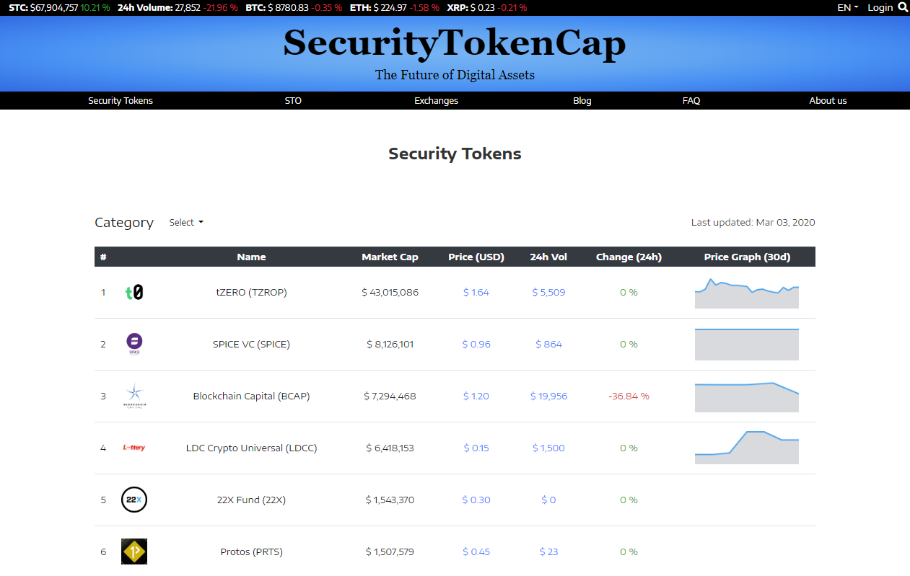
Task: Open the FAQ menu item
Action: [691, 100]
